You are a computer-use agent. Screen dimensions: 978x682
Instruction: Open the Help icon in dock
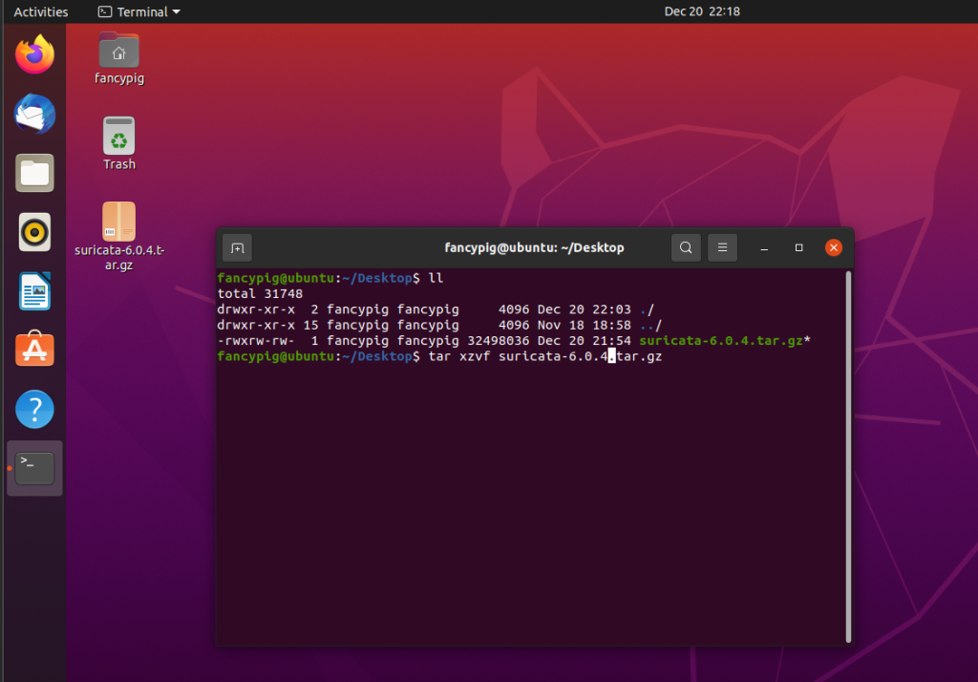[x=35, y=409]
